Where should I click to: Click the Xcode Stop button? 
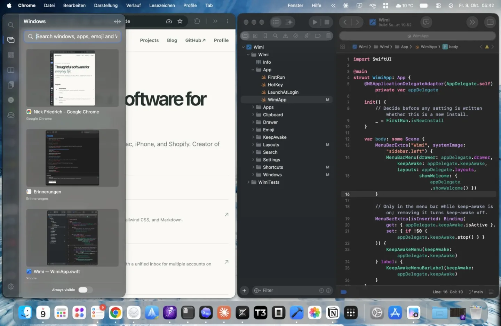click(327, 22)
